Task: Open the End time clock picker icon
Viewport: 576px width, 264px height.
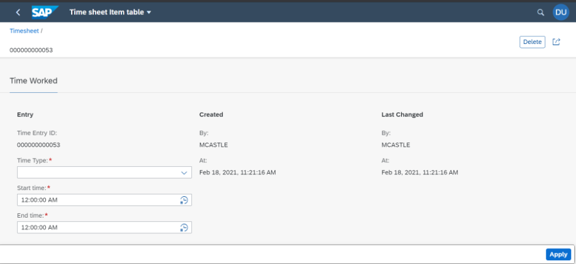Action: (x=184, y=228)
